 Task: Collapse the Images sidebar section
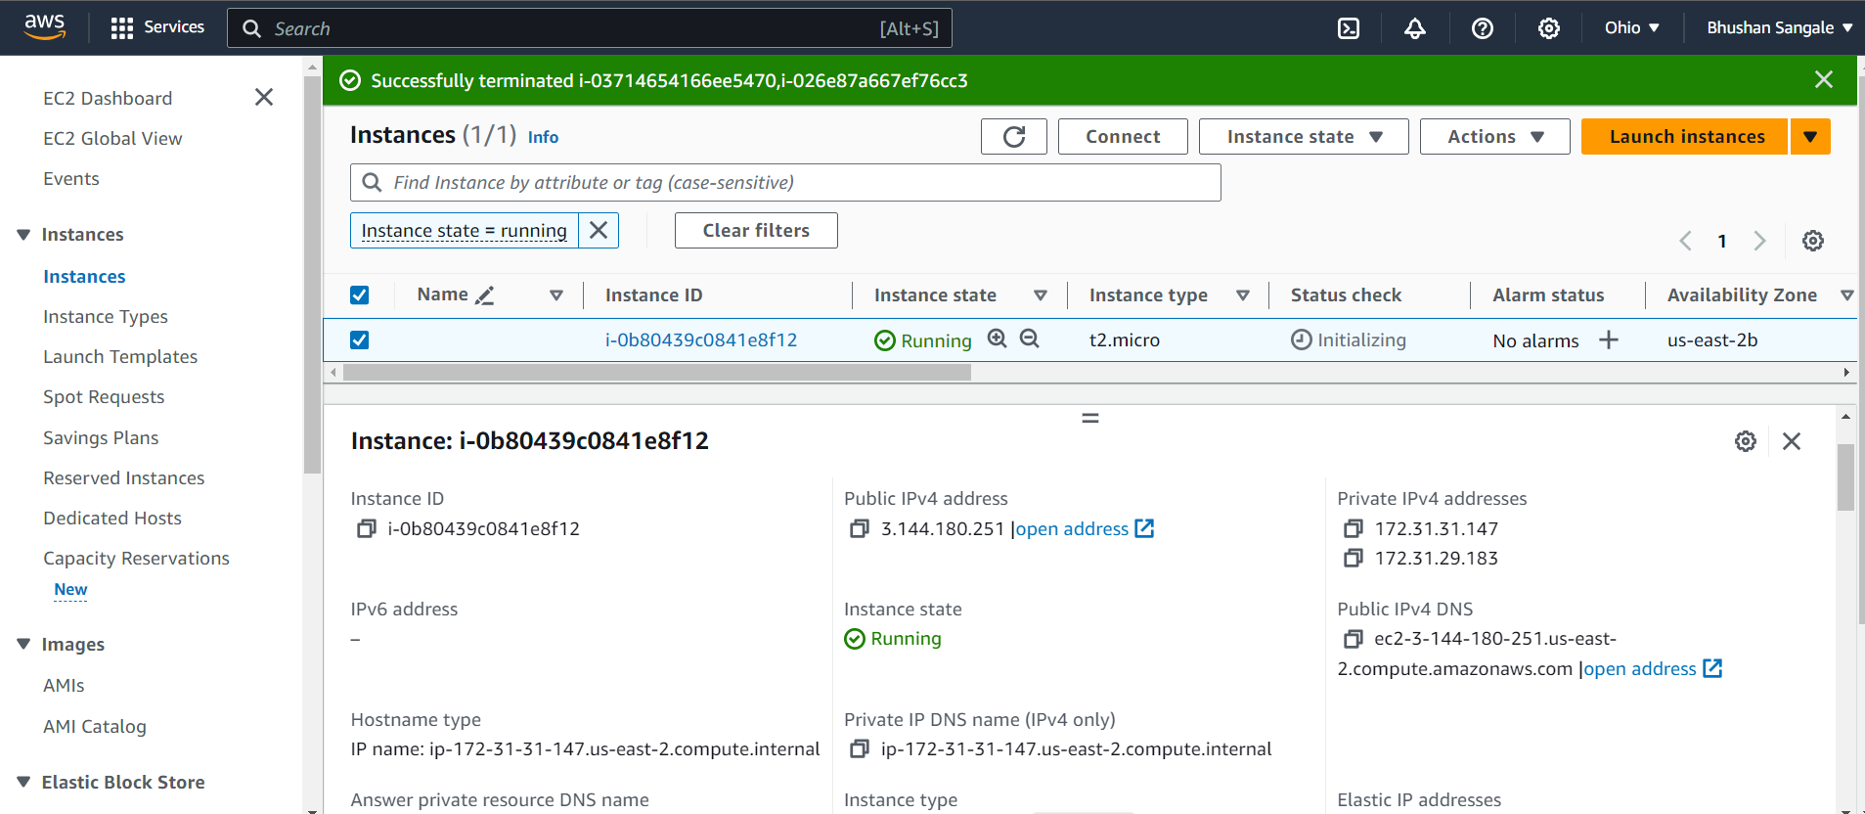pos(23,644)
